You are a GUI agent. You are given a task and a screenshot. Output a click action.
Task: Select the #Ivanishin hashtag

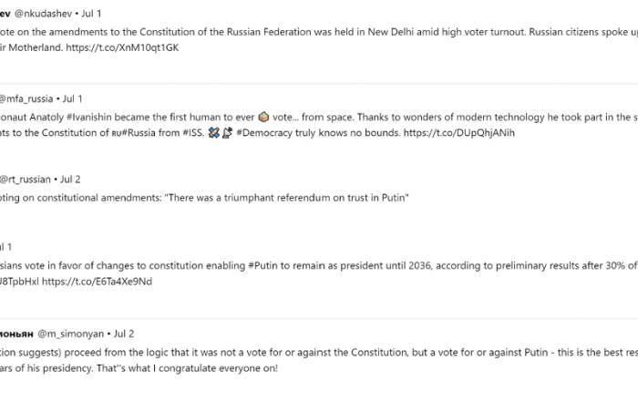click(88, 118)
